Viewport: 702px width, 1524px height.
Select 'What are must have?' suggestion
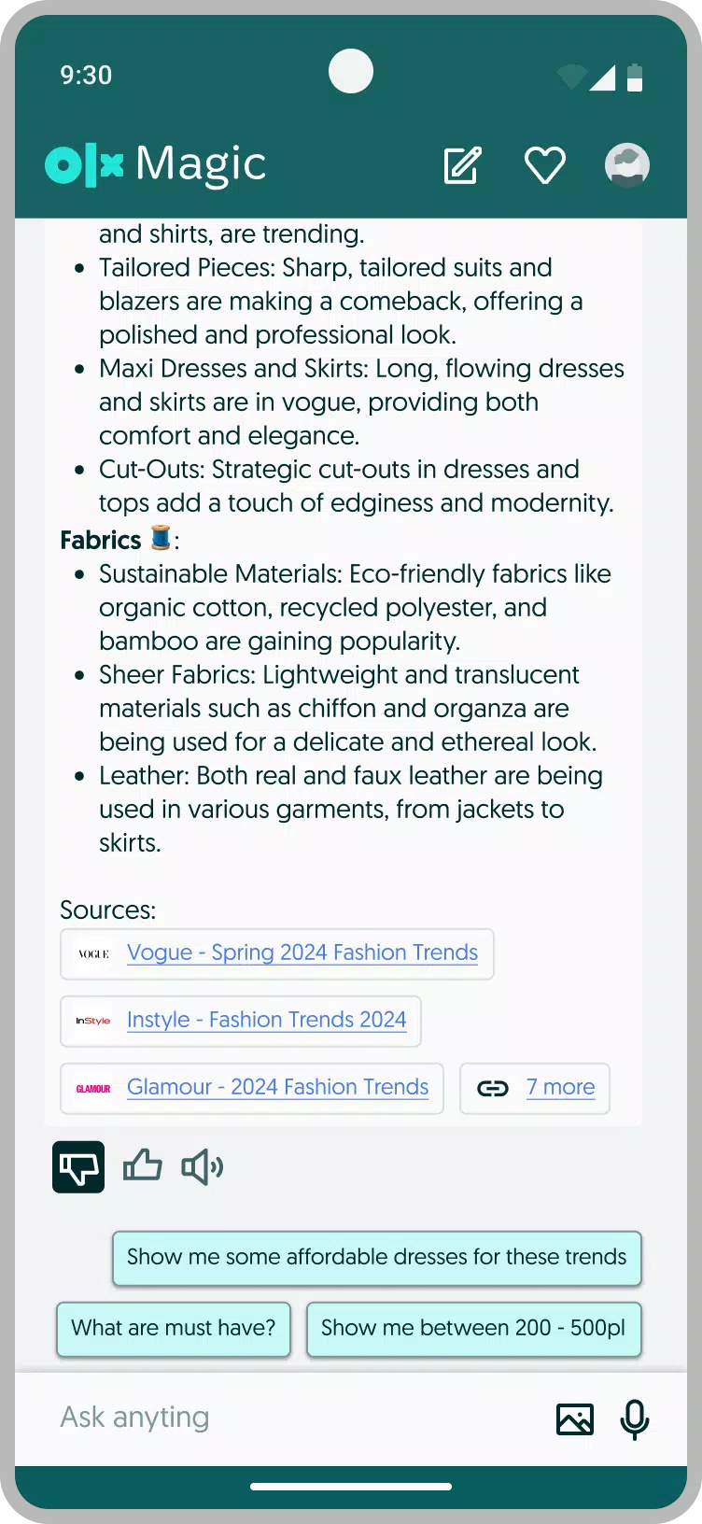tap(174, 1328)
